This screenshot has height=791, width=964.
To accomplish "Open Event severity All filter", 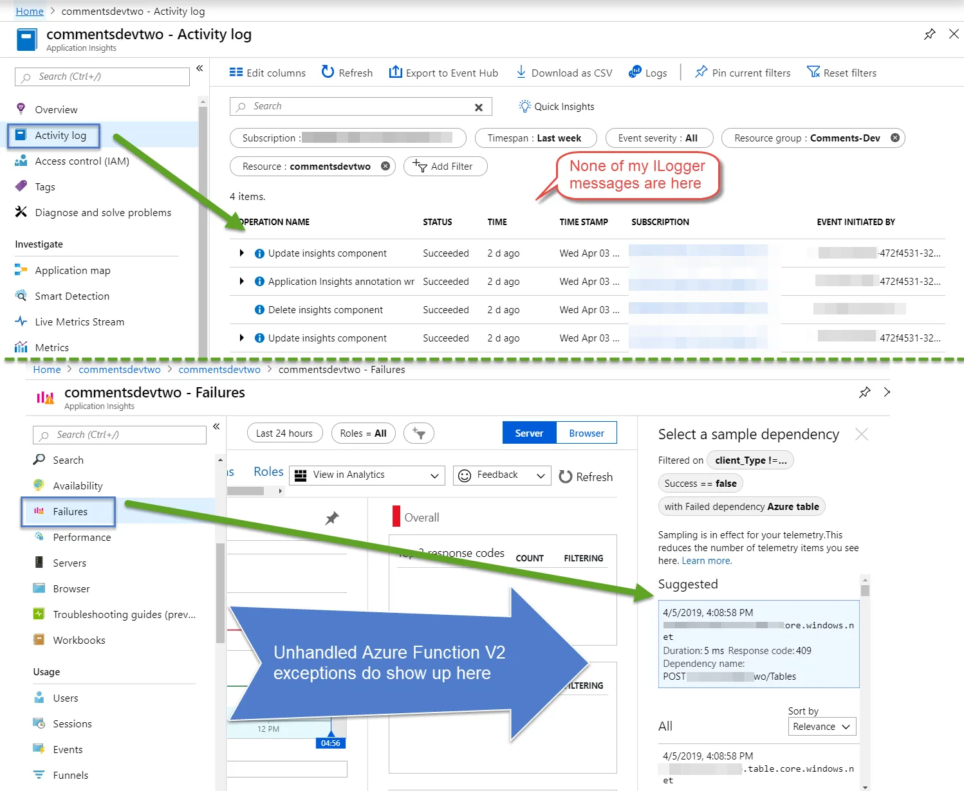I will [659, 138].
